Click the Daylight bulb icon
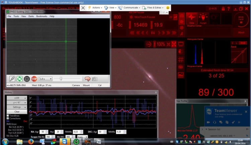This screenshot has height=145, width=251. [x=203, y=19]
